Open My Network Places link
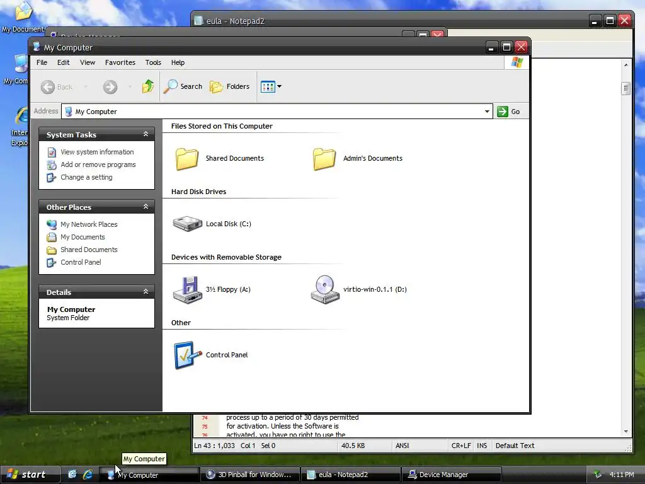Image resolution: width=645 pixels, height=484 pixels. point(89,224)
